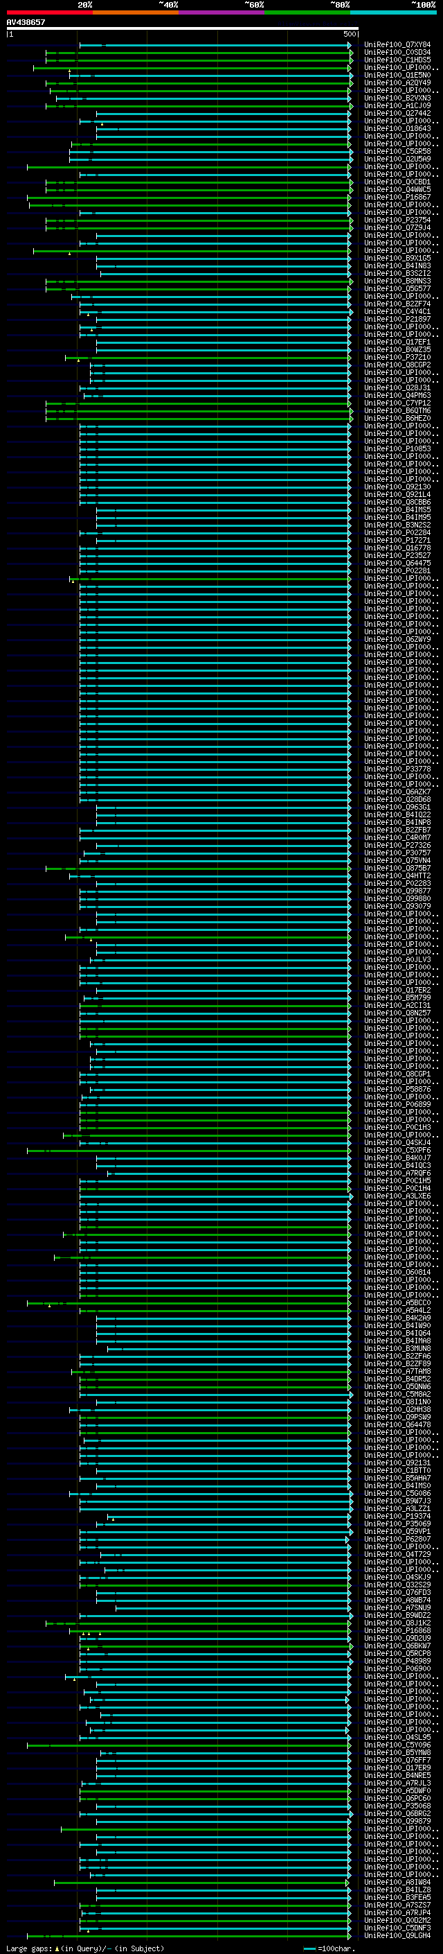
Task: Open entry UniRef100_P27326
Action: [397, 845]
